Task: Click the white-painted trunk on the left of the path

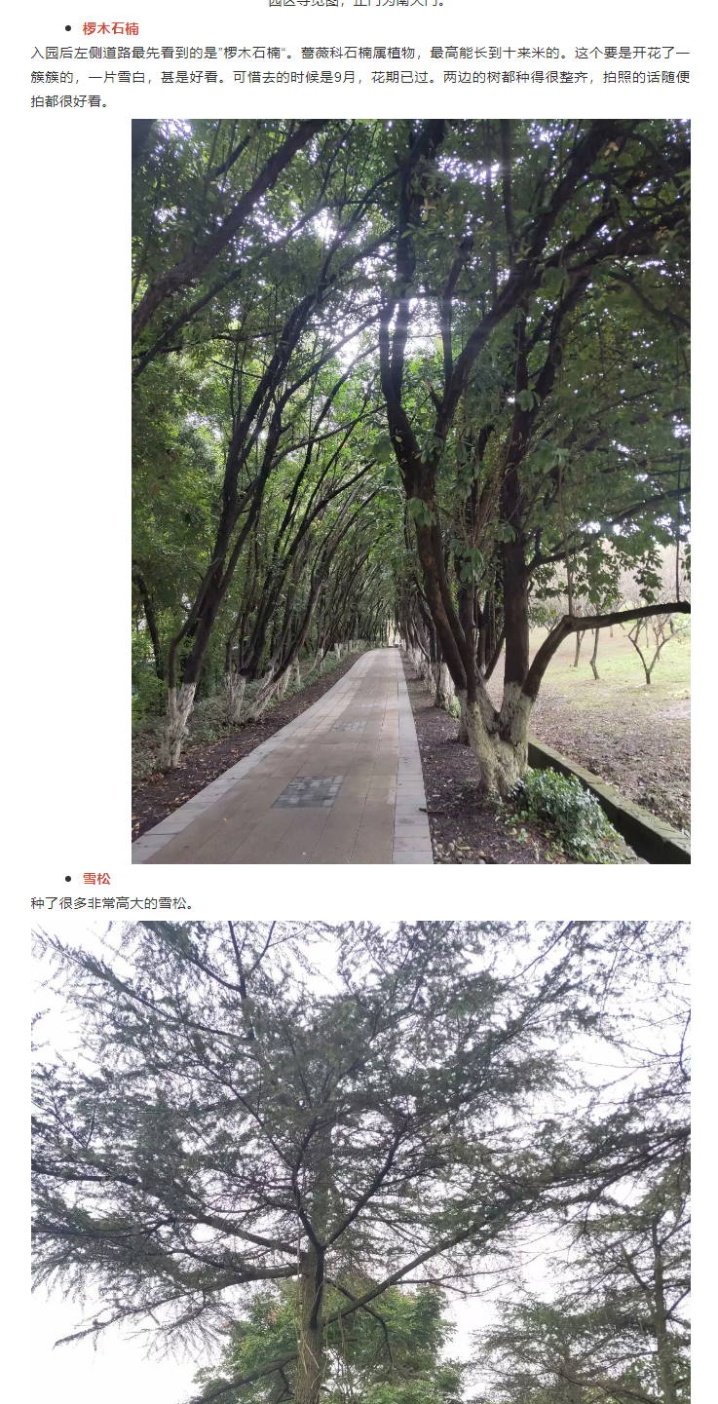Action: [x=176, y=722]
